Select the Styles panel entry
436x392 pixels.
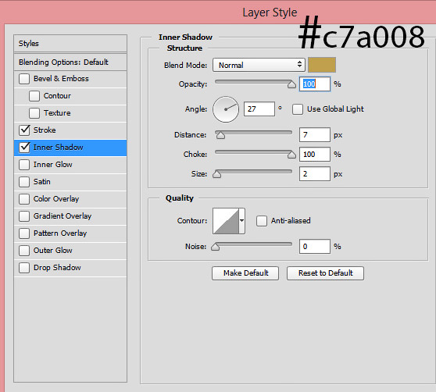coord(70,44)
